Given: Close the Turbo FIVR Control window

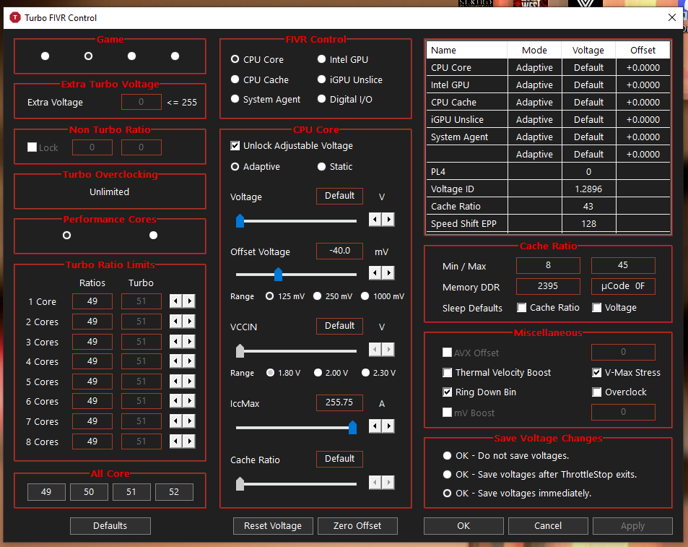Looking at the screenshot, I should (672, 17).
